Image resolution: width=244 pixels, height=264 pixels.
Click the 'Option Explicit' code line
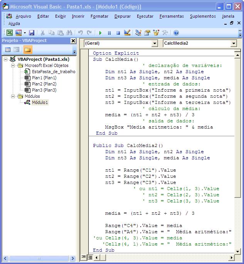pos(116,53)
